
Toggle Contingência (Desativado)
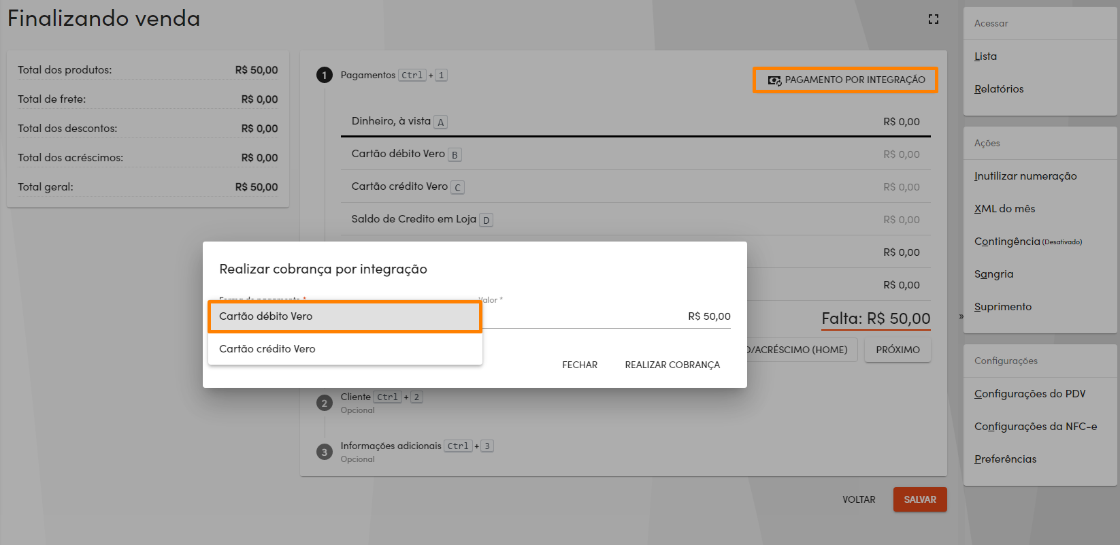[1028, 242]
